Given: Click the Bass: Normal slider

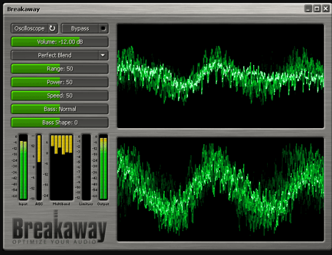Looking at the screenshot, I should pyautogui.click(x=59, y=109).
